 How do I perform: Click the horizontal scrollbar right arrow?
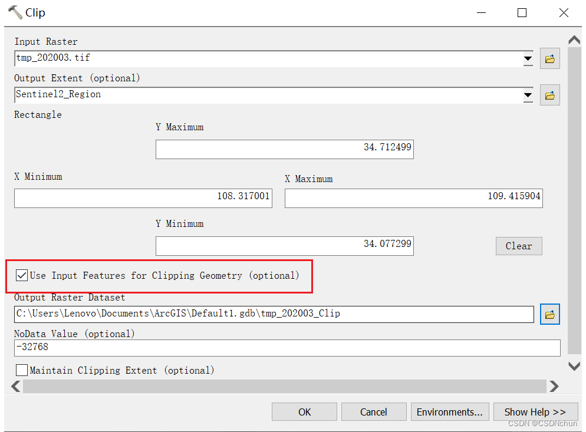click(x=554, y=386)
